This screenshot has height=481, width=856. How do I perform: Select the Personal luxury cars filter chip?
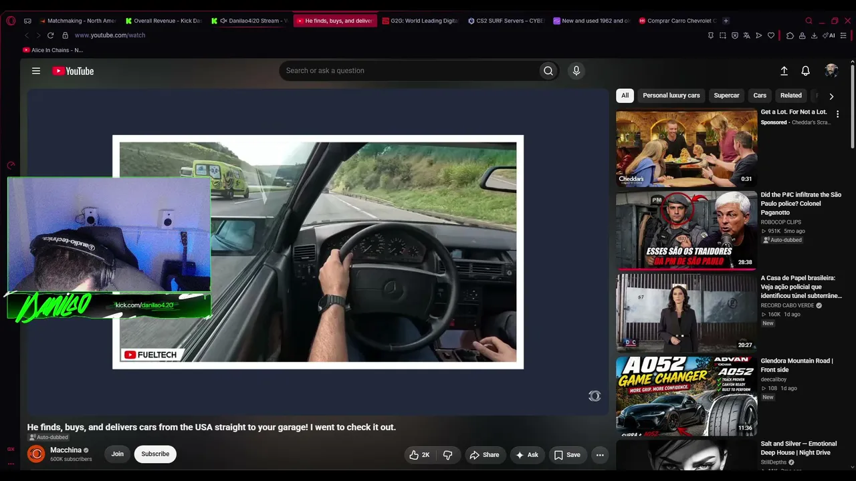(671, 96)
